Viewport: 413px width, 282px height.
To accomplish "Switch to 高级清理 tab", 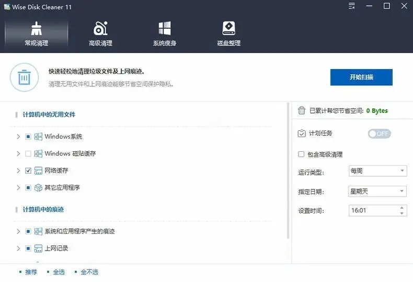I will (100, 33).
